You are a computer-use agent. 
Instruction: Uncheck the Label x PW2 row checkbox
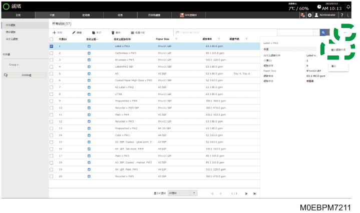(x=52, y=46)
